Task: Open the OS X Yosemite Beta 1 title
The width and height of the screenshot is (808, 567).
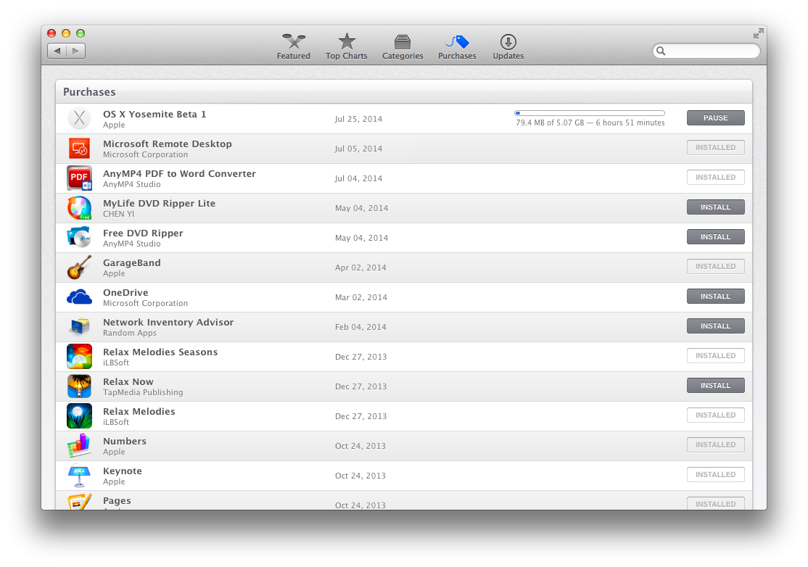Action: point(154,115)
